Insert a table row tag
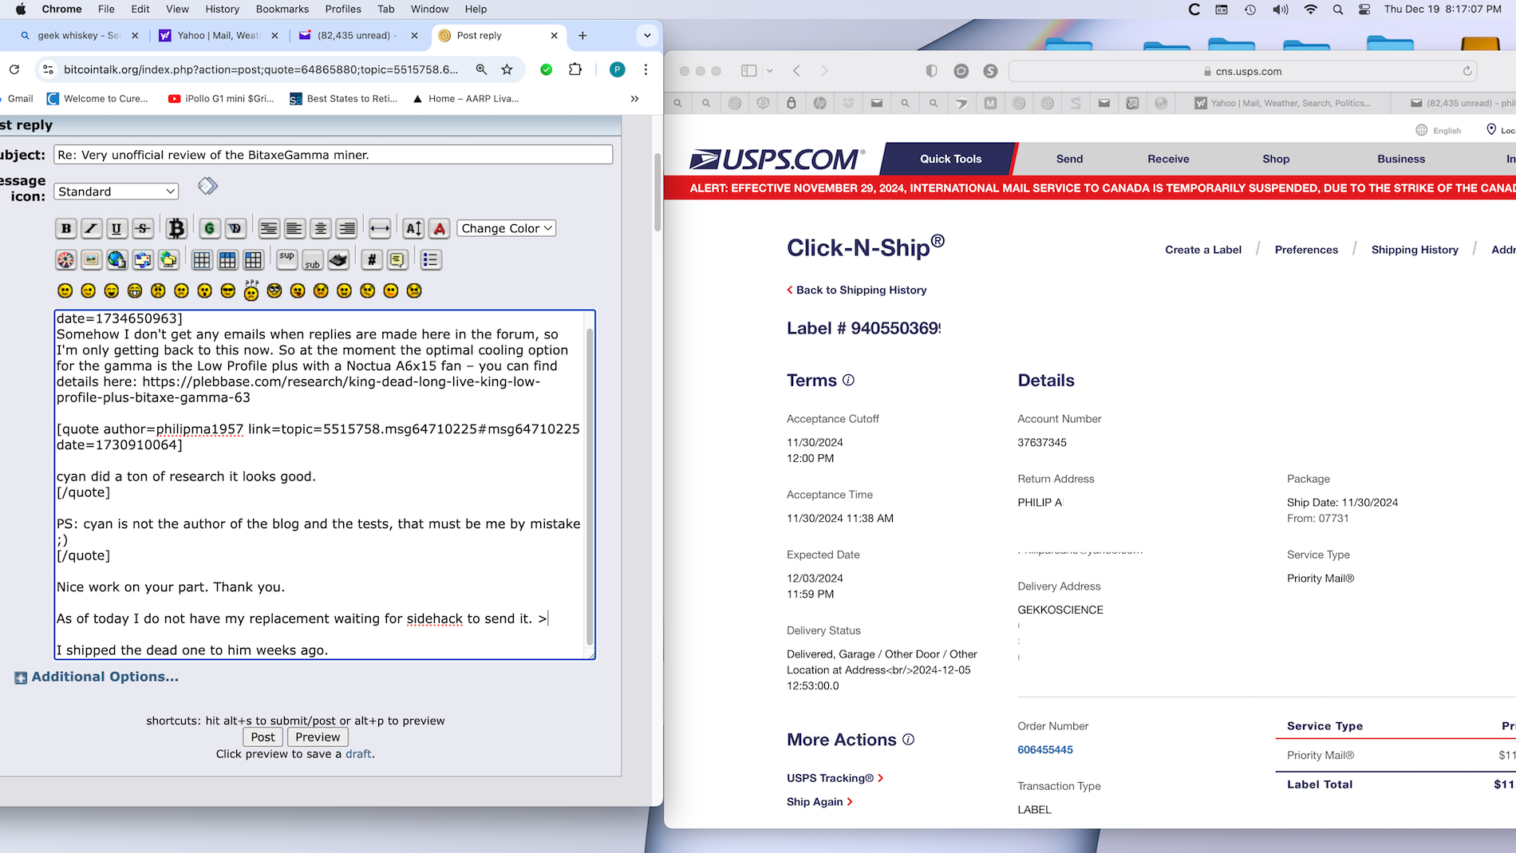The image size is (1516, 853). pos(227,259)
